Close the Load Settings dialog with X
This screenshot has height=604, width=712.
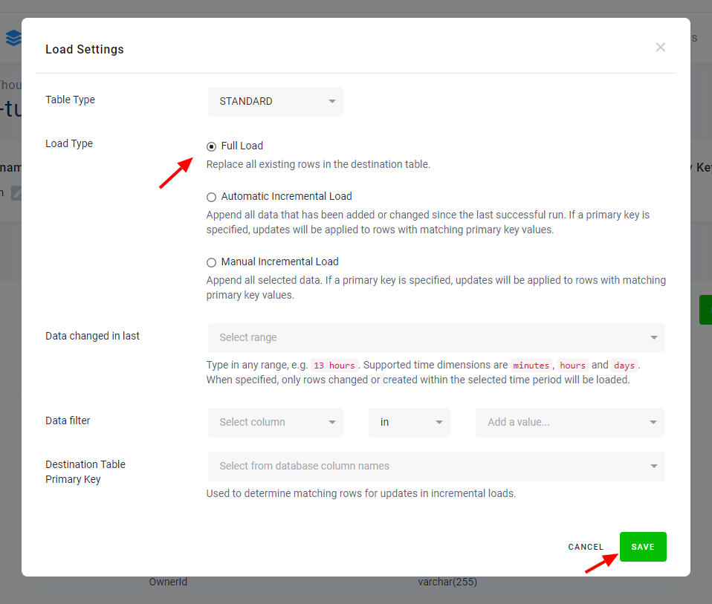[x=660, y=48]
